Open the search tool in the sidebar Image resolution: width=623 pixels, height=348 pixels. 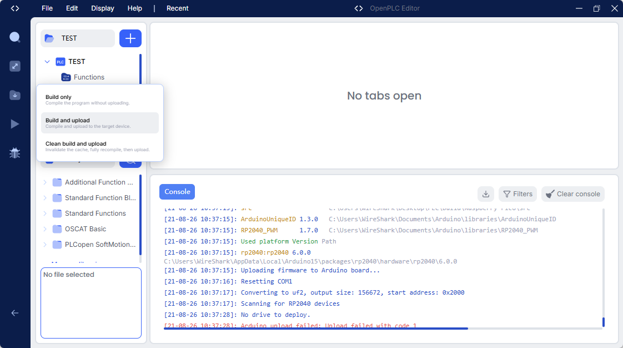click(14, 37)
